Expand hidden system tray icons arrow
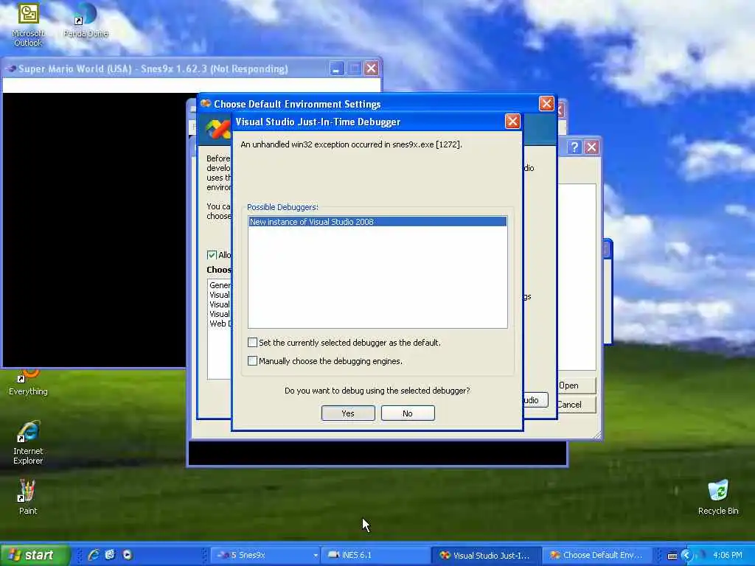The width and height of the screenshot is (755, 566). tap(686, 556)
